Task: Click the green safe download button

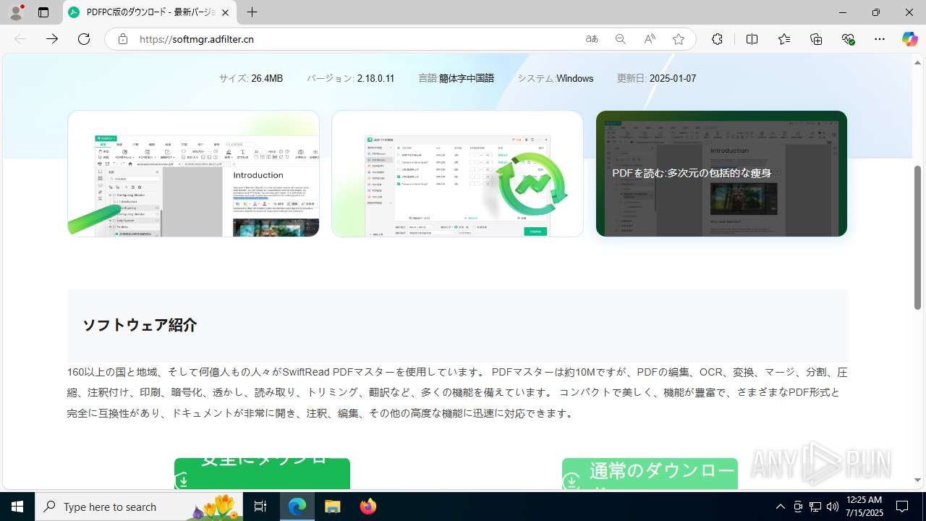Action: pyautogui.click(x=262, y=473)
